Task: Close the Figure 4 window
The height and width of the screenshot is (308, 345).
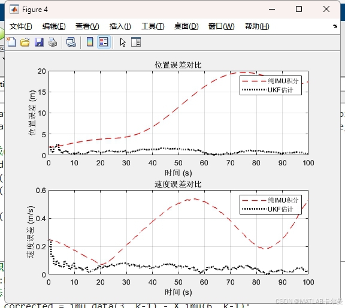Action: (326, 9)
